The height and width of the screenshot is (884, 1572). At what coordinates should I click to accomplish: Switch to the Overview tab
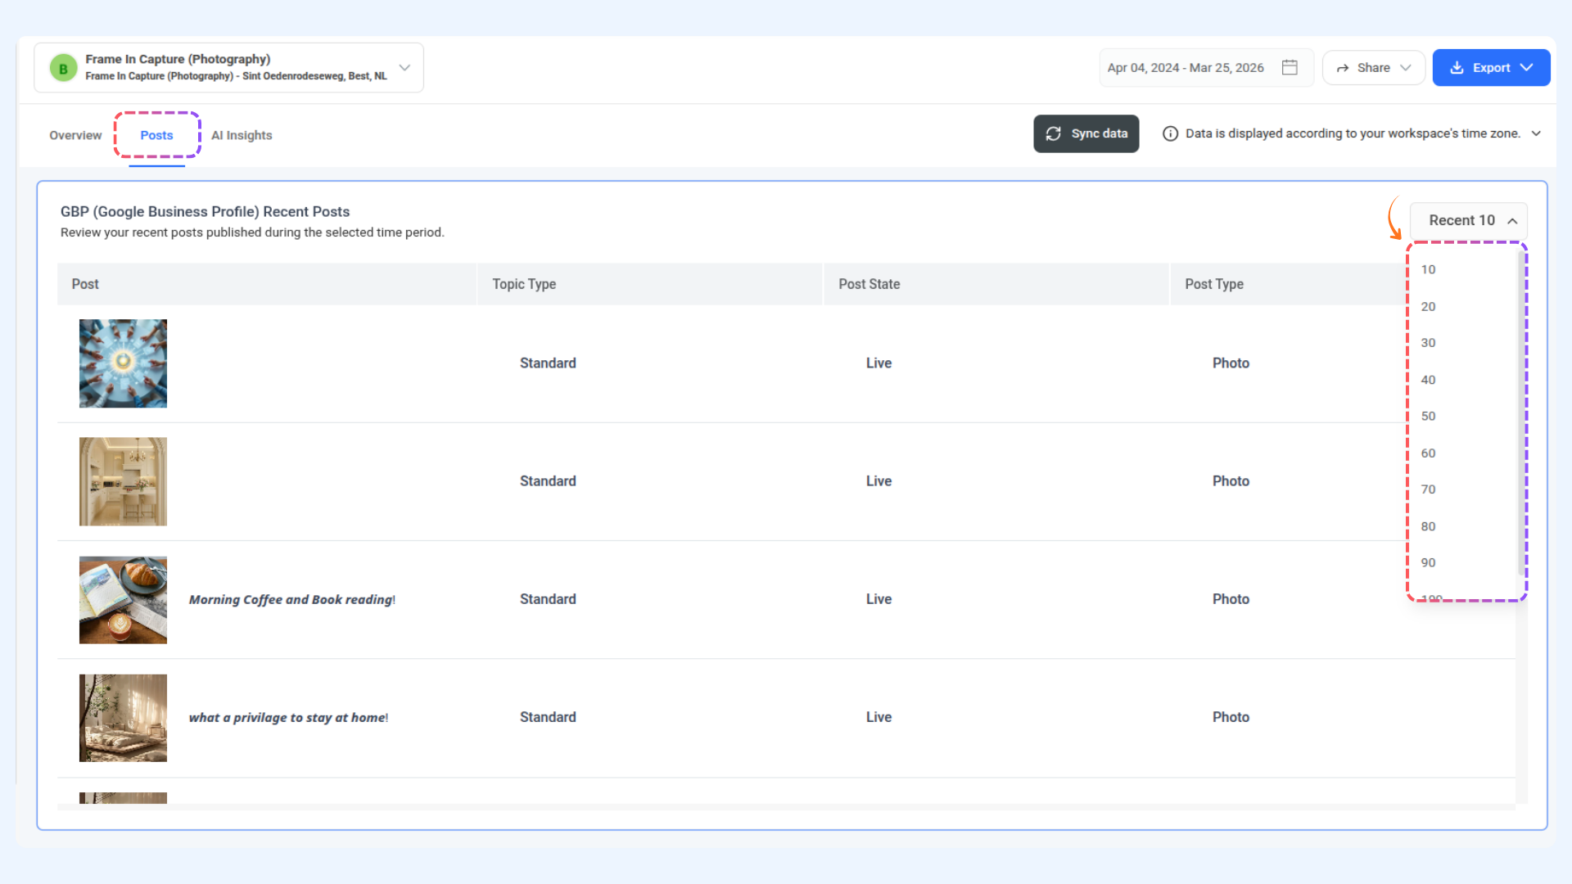(75, 136)
